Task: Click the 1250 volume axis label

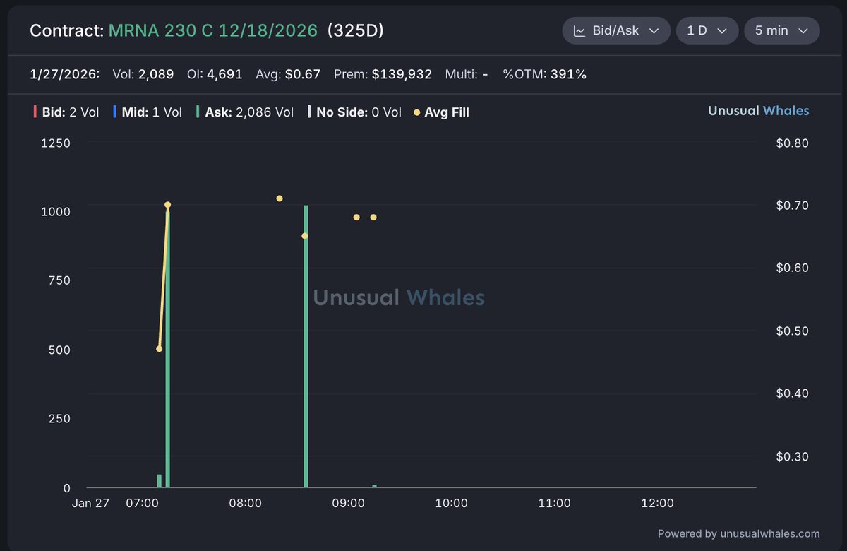Action: pyautogui.click(x=57, y=143)
